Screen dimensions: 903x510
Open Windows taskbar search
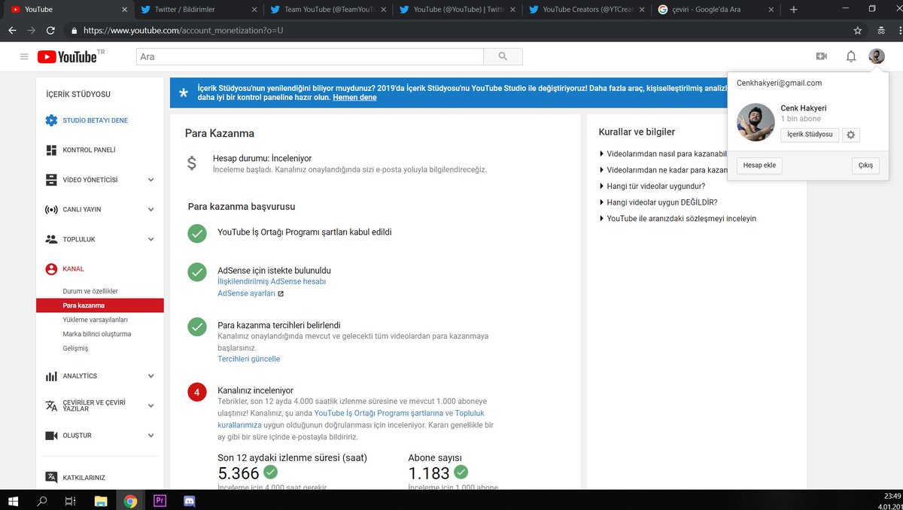tap(42, 501)
